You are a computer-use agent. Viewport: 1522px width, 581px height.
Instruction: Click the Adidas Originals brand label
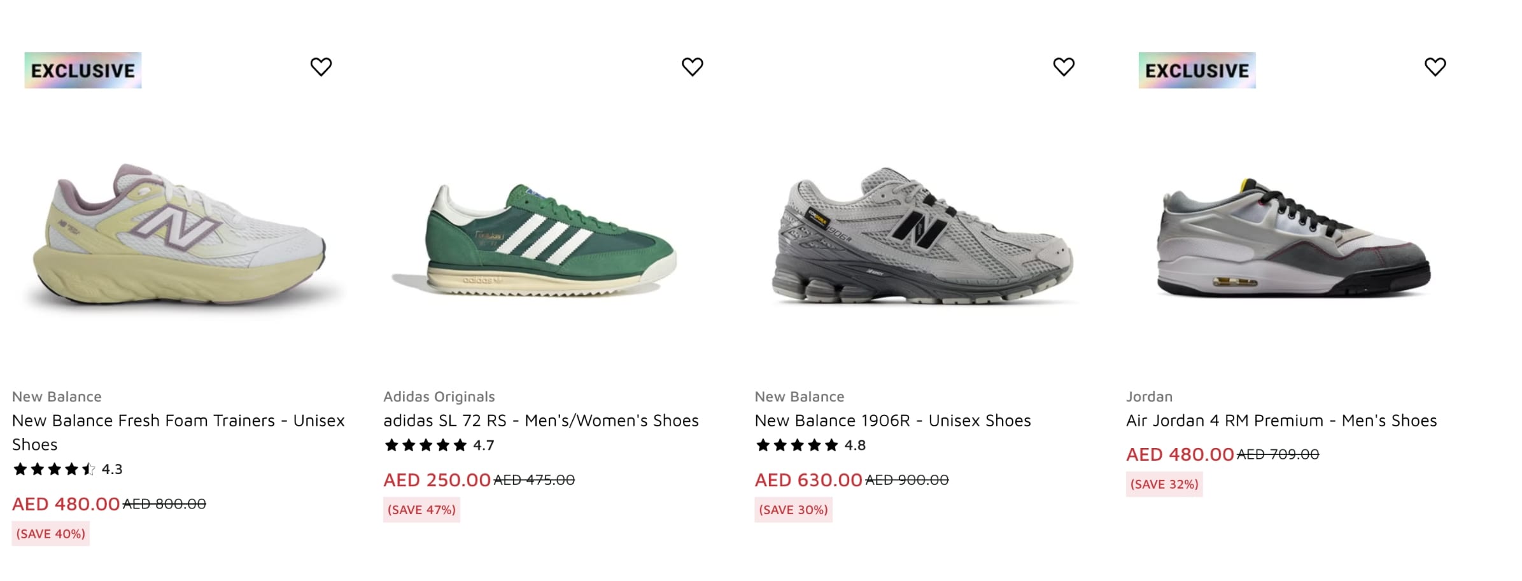pyautogui.click(x=439, y=397)
